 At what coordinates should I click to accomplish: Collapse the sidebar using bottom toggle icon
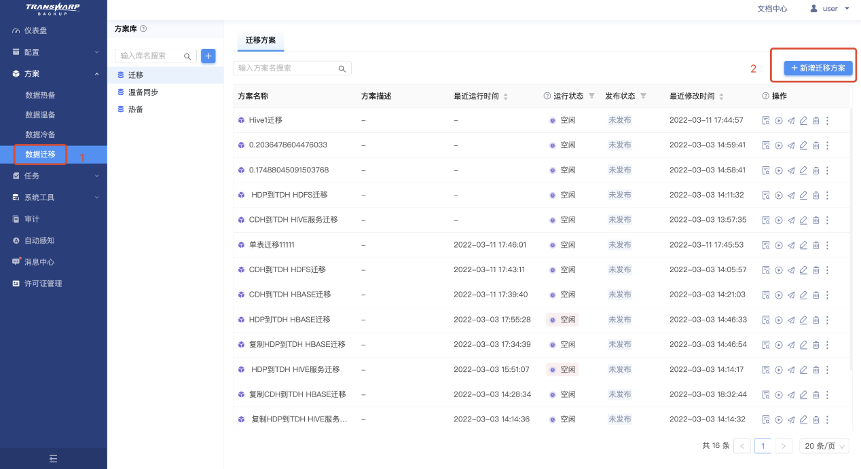click(53, 459)
